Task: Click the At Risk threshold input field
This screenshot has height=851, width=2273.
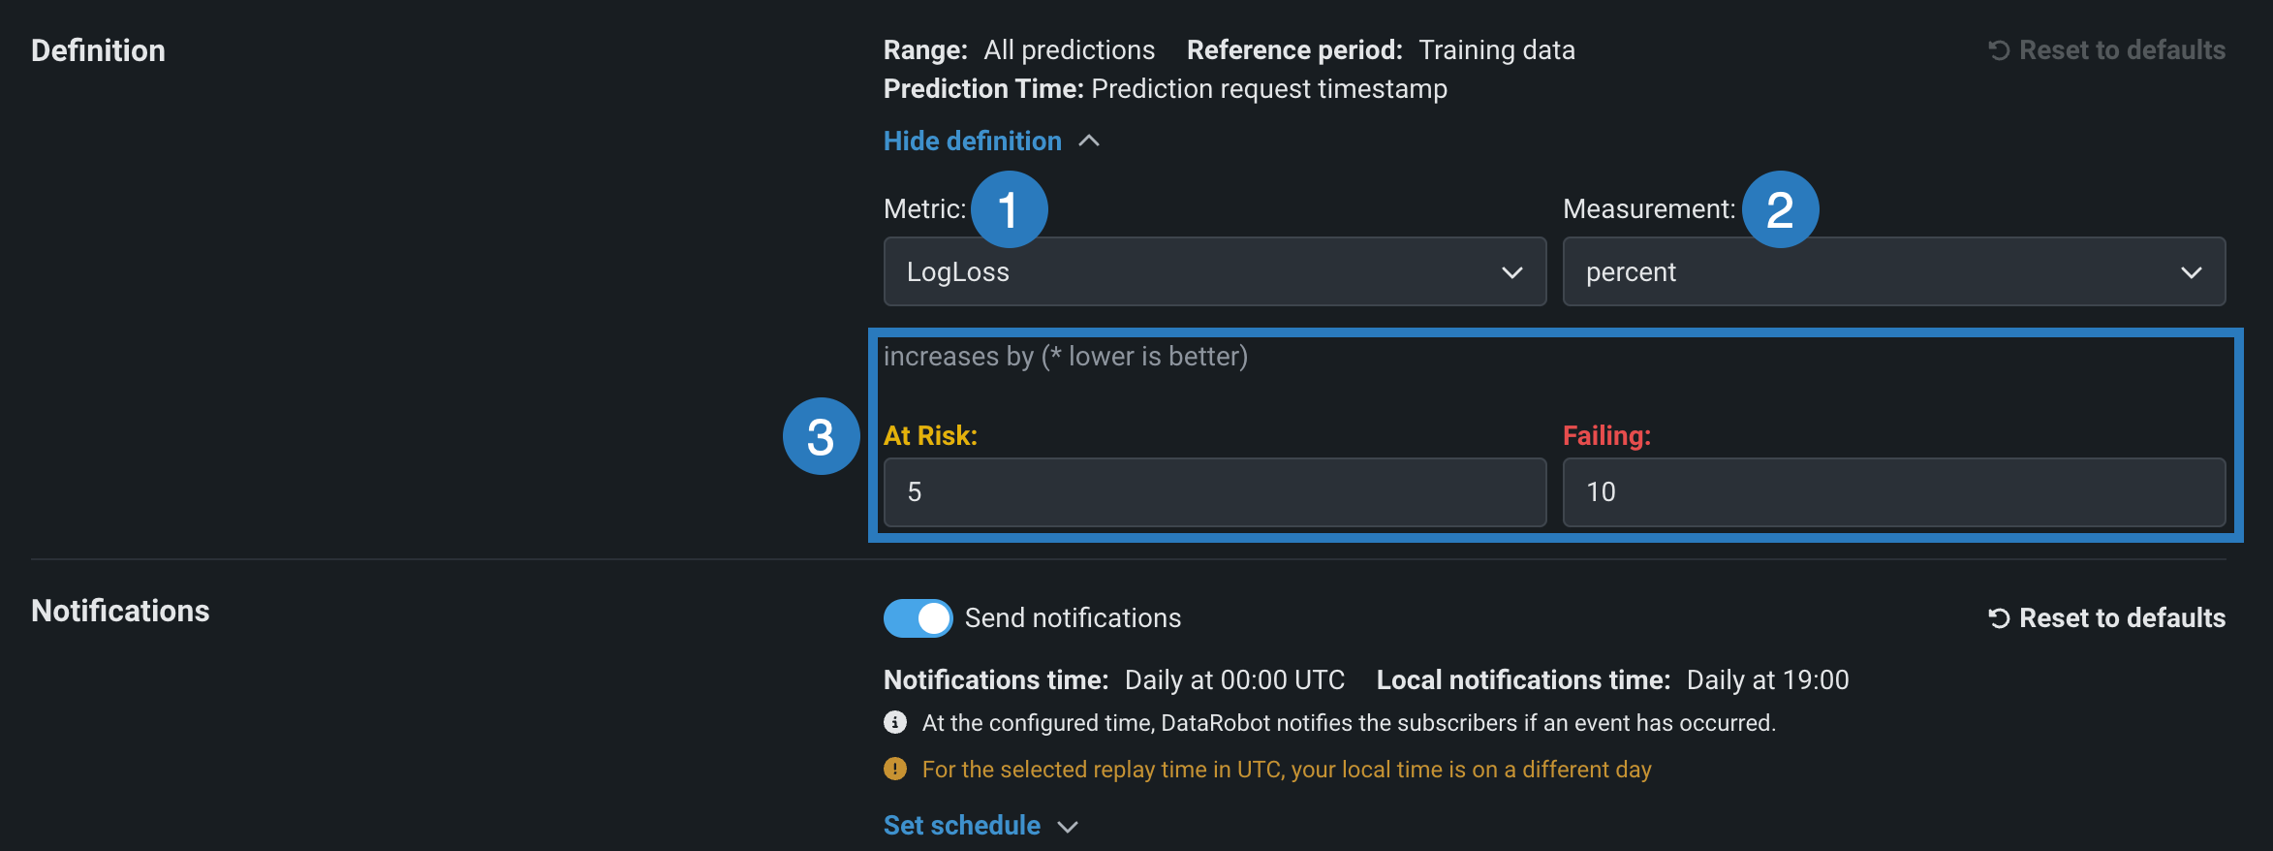Action: coord(1214,492)
